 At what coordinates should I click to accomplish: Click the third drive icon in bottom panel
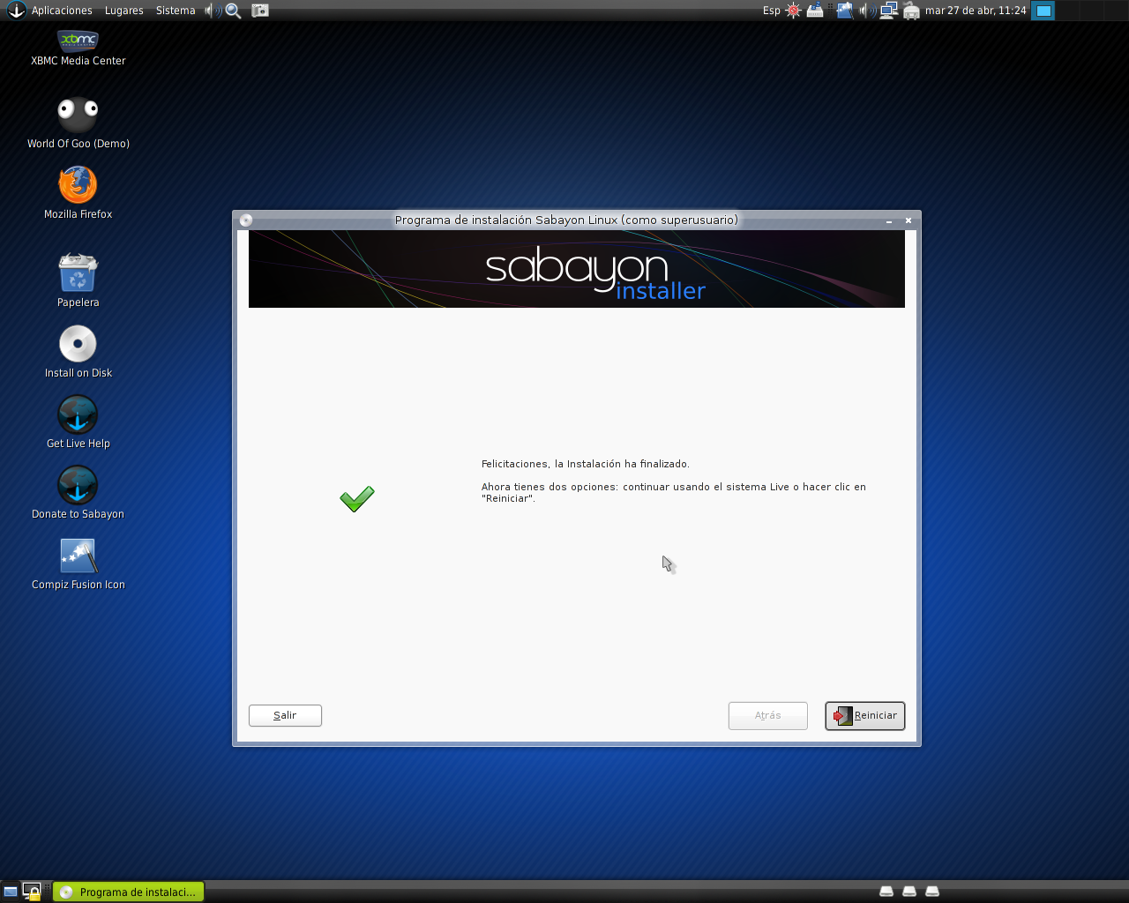(932, 892)
